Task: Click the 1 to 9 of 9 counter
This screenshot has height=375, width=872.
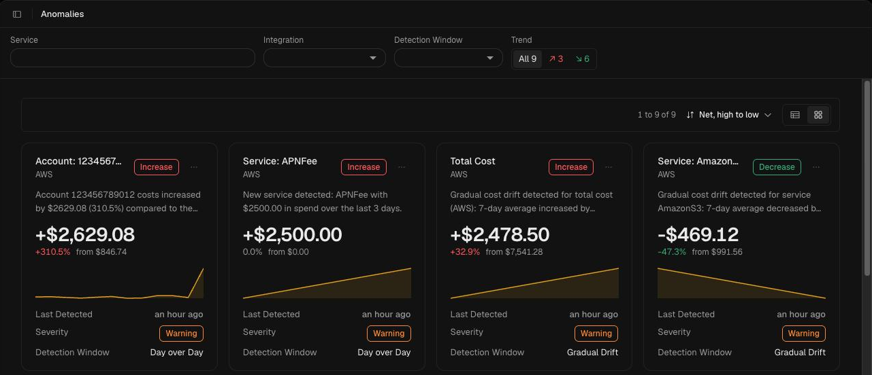Action: click(657, 115)
